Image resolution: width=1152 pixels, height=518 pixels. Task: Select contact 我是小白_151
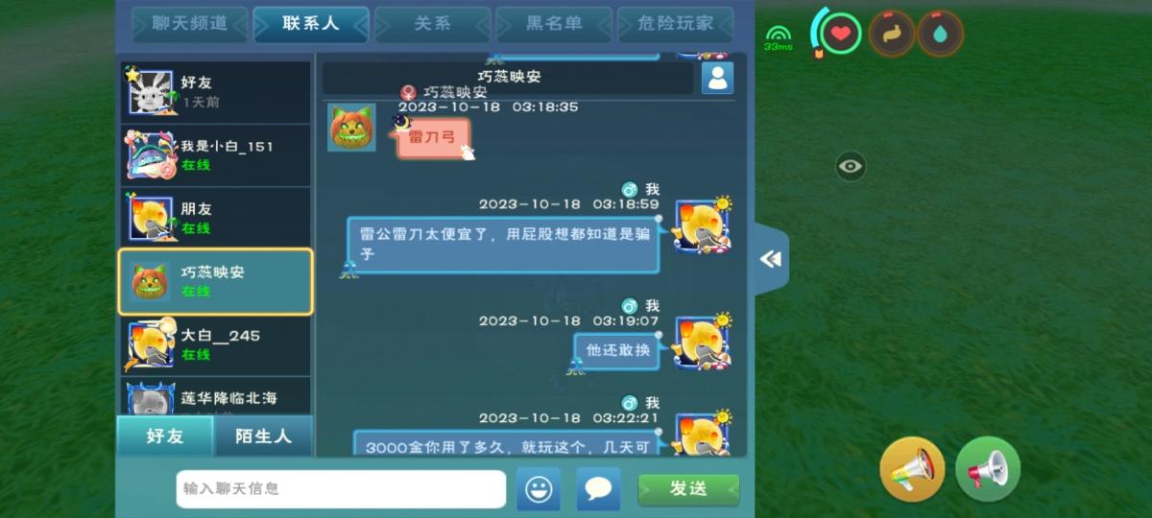tap(215, 155)
